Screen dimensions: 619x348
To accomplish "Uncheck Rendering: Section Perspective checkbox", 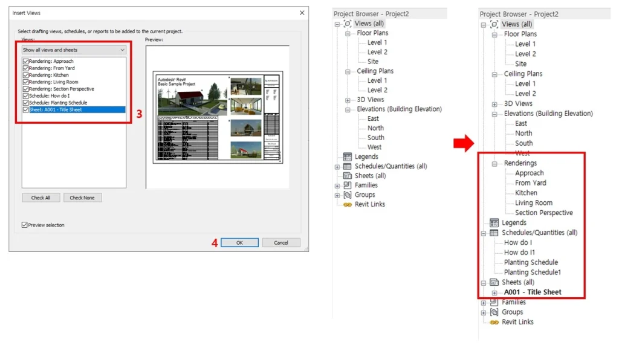I will (x=25, y=89).
